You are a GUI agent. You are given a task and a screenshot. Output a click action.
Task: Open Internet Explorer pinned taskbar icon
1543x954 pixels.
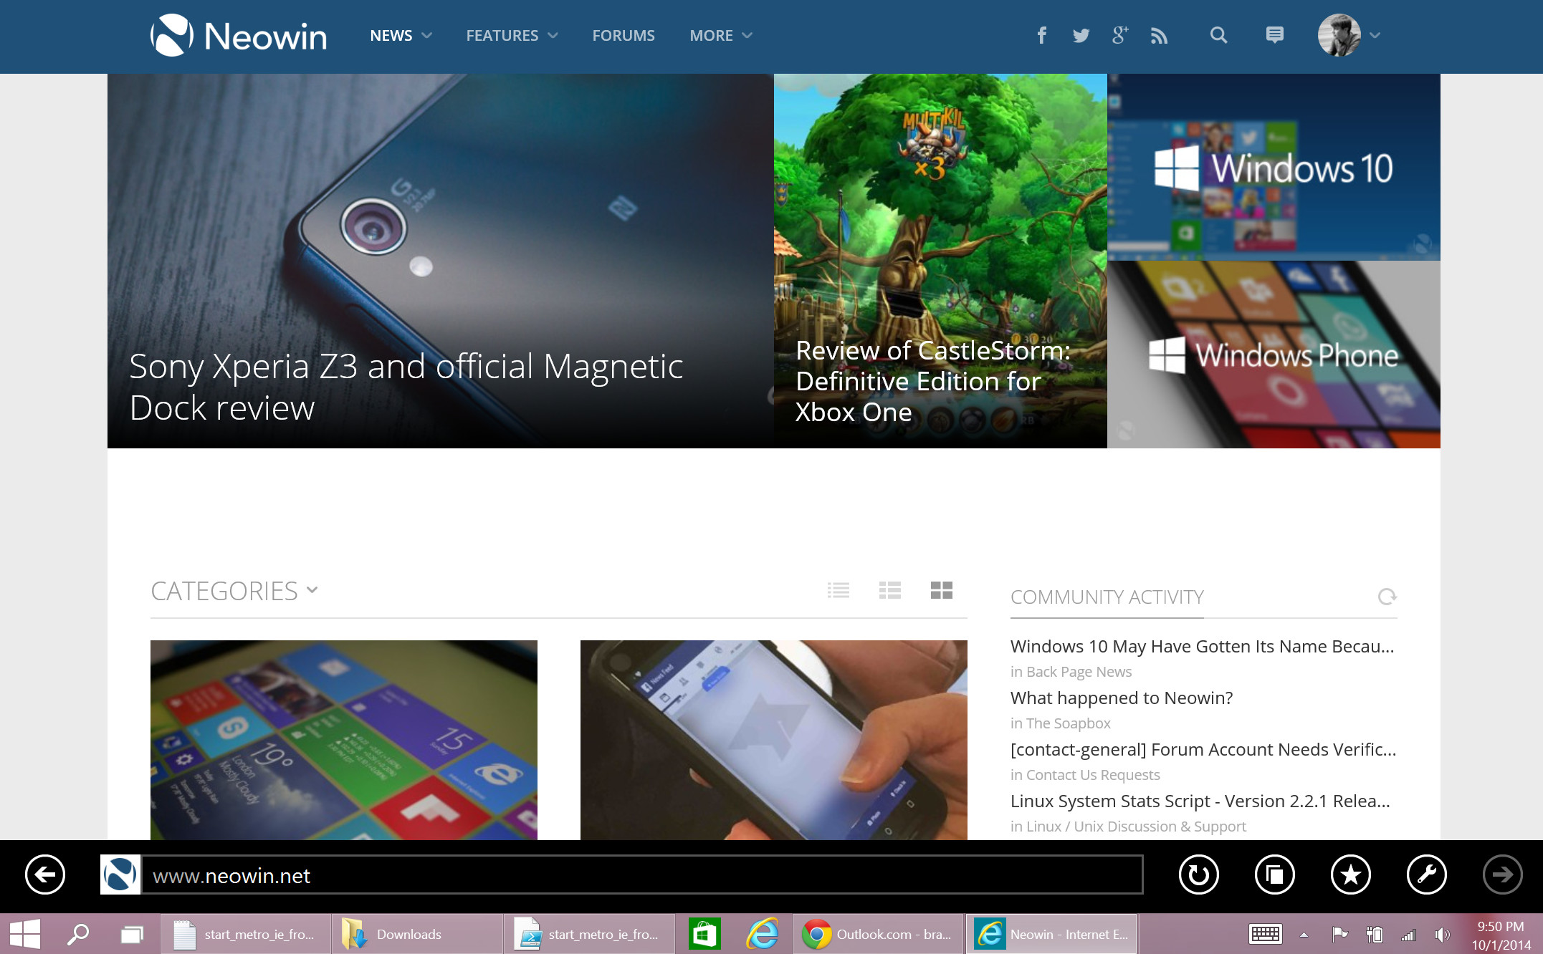(762, 934)
